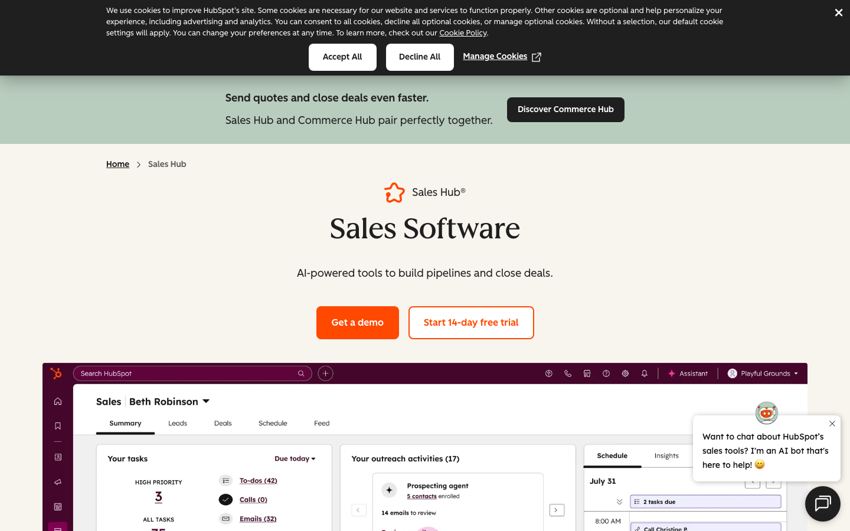Open the marketing megaphone sidebar icon

click(58, 482)
